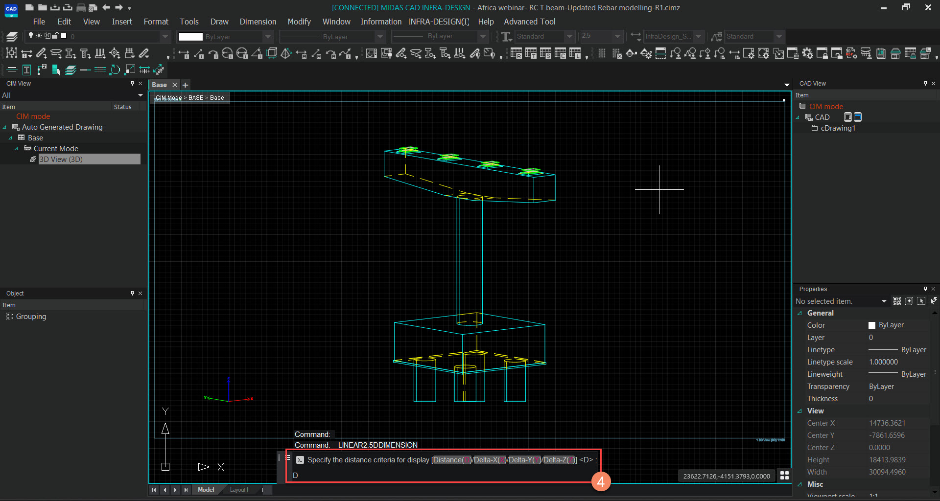Viewport: 940px width, 501px height.
Task: Click the first rebar dimension tool icon
Action: point(12,53)
